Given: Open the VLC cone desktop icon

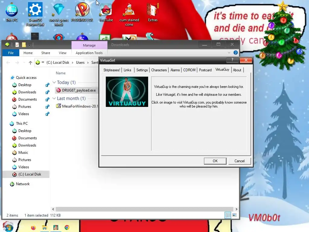Looking at the screenshot, I should (x=129, y=14).
